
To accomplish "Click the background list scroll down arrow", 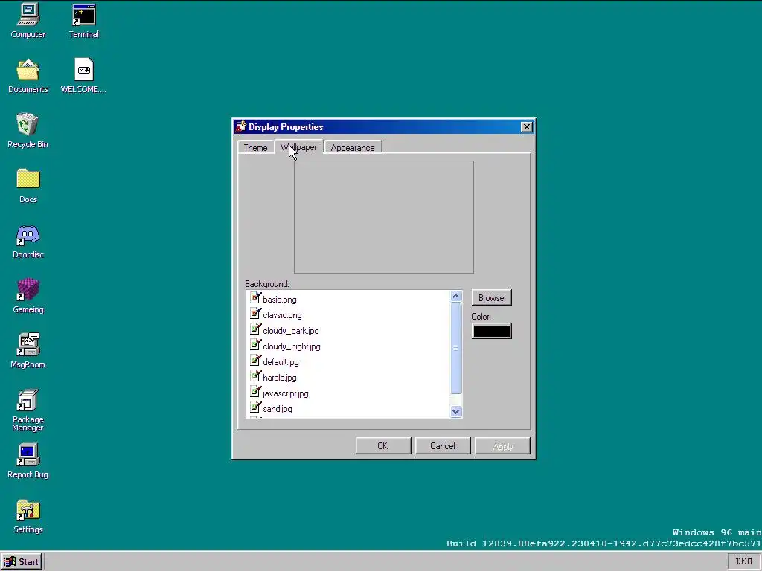I will pos(456,411).
